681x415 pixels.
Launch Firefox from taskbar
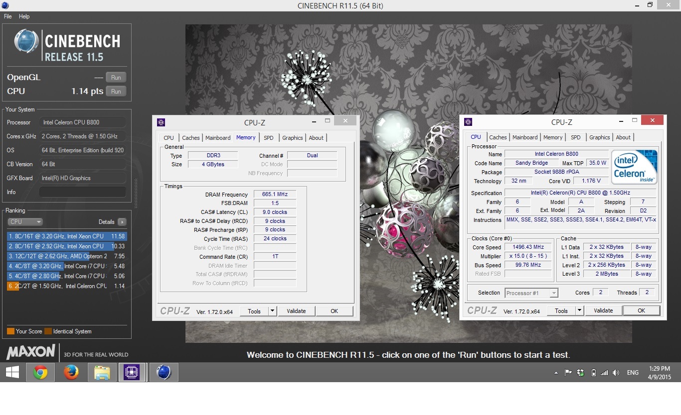click(71, 372)
